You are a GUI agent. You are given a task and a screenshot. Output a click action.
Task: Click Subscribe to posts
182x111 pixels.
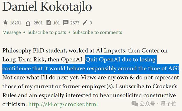[47, 32]
